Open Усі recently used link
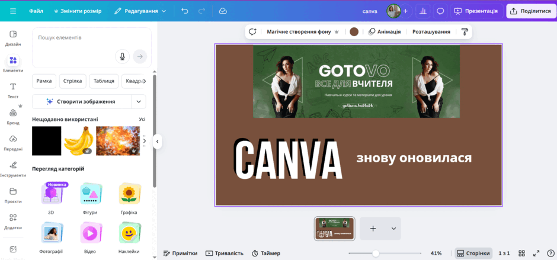557x260 pixels. 142,120
